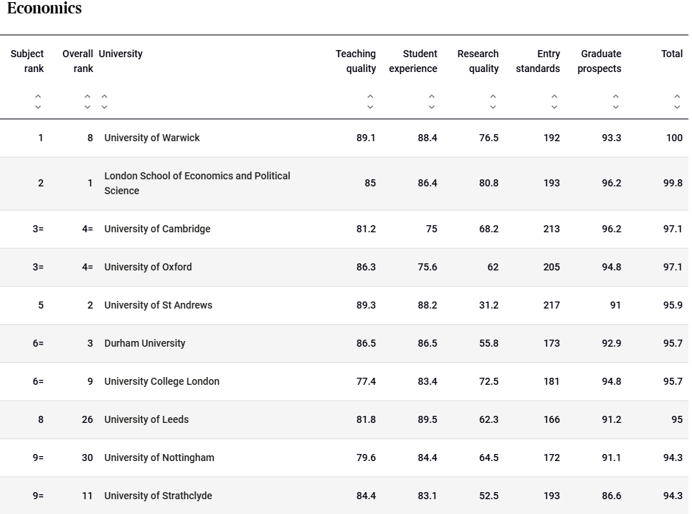Sort by Entry standards arrows
This screenshot has width=692, height=514.
click(x=554, y=102)
